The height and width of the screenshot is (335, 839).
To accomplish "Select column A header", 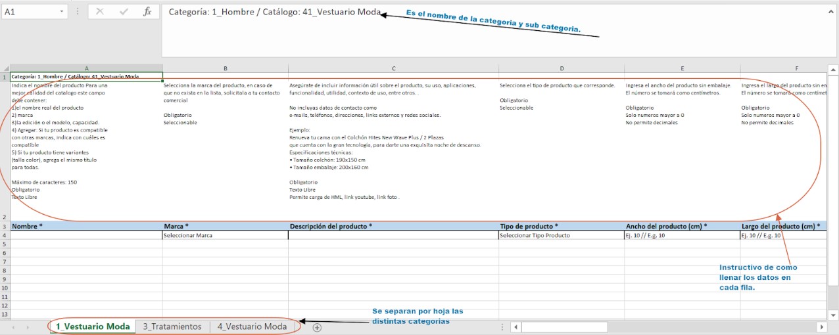I will click(87, 68).
